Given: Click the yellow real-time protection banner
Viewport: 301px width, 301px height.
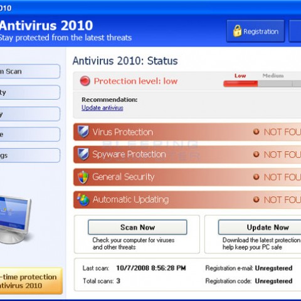Looking at the screenshot, I should point(31,281).
